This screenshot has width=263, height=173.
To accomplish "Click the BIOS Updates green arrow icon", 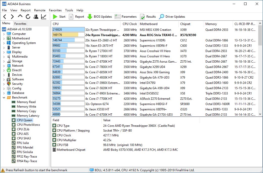I will pyautogui.click(x=90, y=17).
